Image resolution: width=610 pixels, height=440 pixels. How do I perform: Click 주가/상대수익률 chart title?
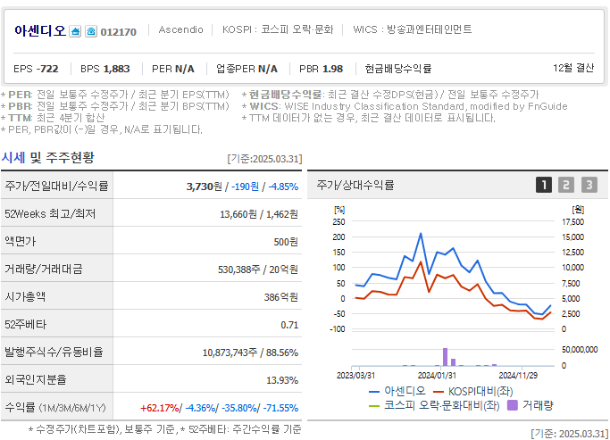(355, 185)
